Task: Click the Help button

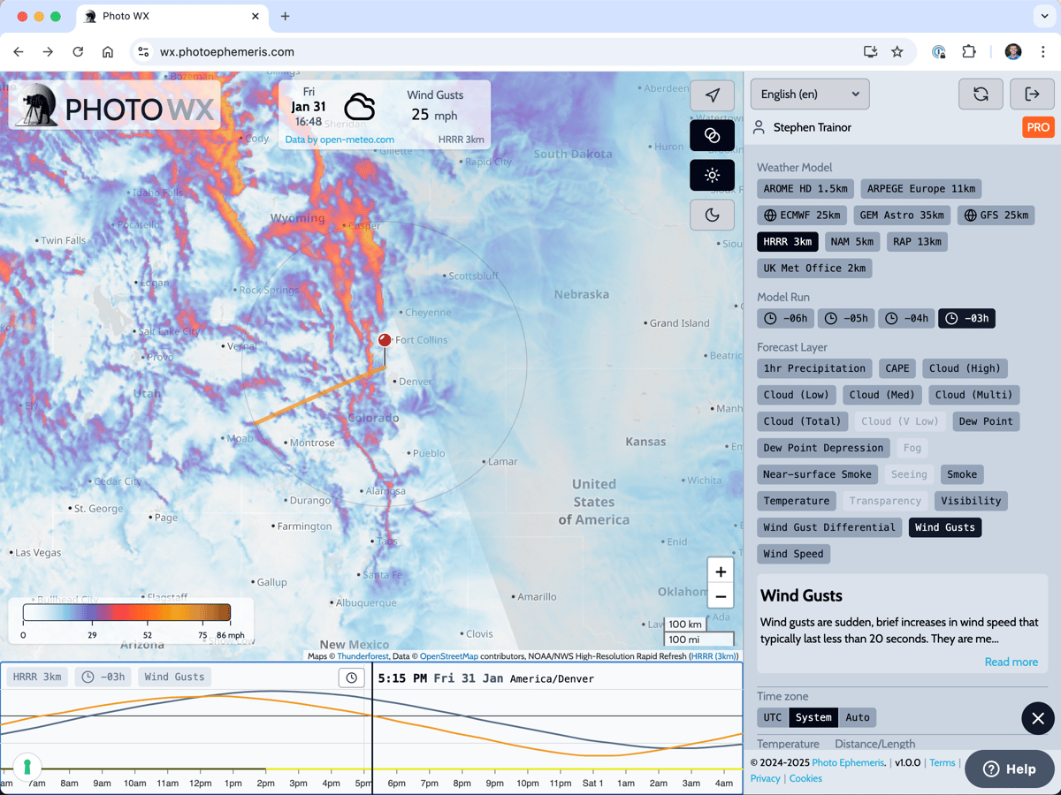Action: pyautogui.click(x=1009, y=768)
